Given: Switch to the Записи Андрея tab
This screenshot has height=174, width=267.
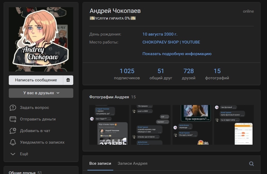Looking at the screenshot, I should [132, 163].
